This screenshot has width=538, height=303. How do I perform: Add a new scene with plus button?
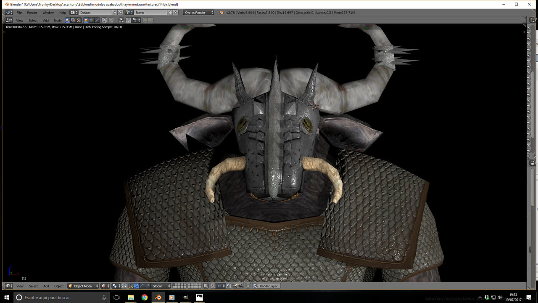170,13
